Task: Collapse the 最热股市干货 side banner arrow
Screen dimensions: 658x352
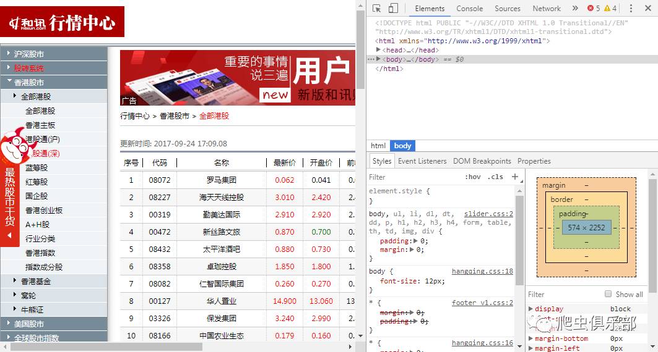Action: (x=9, y=236)
